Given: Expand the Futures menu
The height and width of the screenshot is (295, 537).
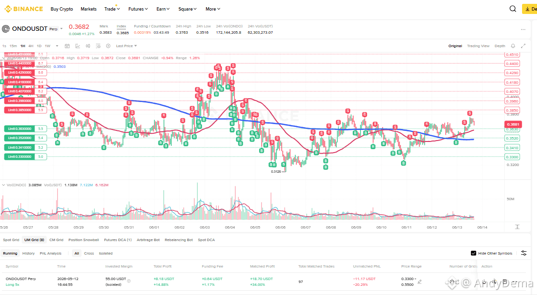Looking at the screenshot, I should click(x=138, y=9).
